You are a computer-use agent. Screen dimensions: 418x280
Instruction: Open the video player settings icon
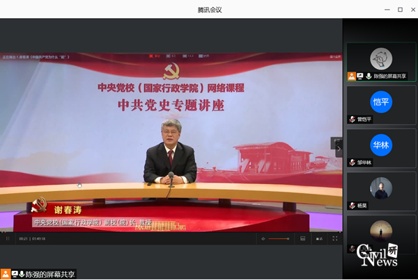tap(319, 238)
